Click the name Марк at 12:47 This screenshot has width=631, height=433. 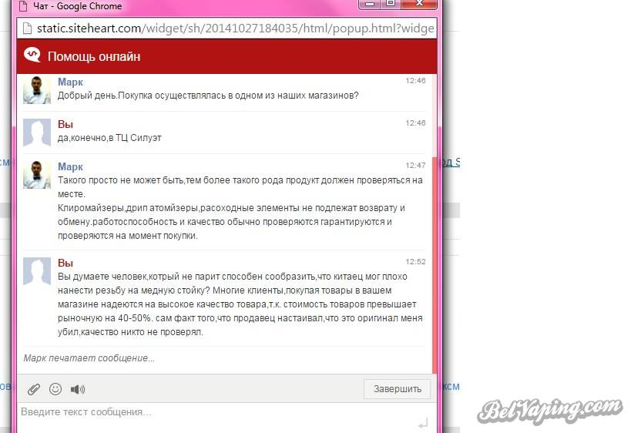click(x=70, y=166)
